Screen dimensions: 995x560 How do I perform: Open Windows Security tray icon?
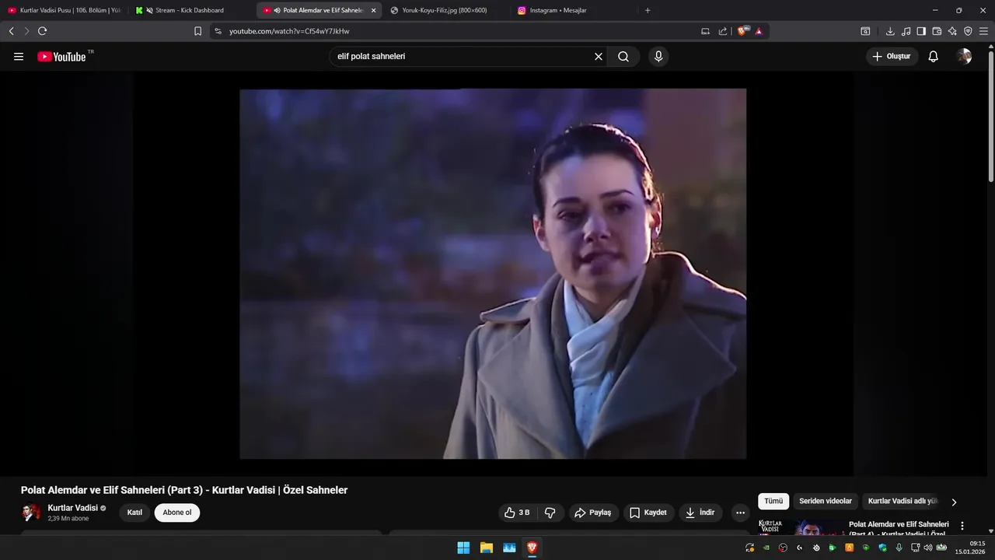pos(882,548)
